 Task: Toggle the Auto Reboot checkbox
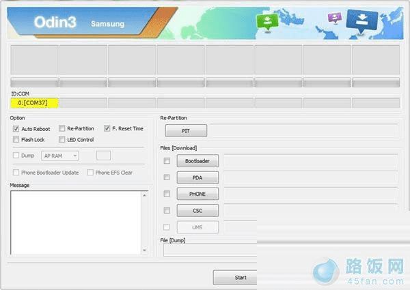click(16, 129)
